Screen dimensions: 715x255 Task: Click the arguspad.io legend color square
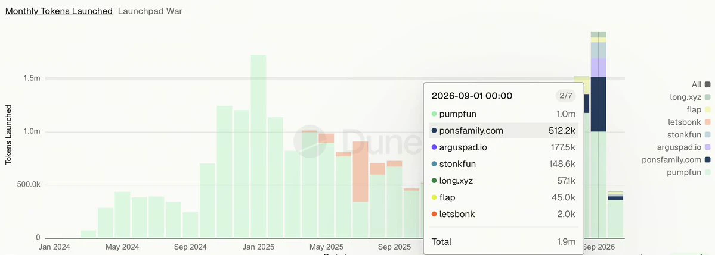tap(707, 147)
